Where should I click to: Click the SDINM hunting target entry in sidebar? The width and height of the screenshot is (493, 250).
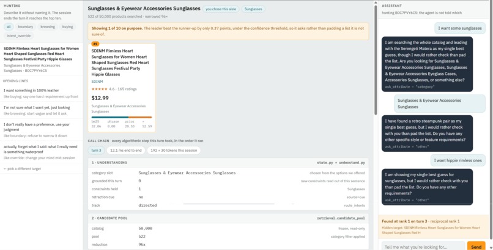tap(41, 59)
